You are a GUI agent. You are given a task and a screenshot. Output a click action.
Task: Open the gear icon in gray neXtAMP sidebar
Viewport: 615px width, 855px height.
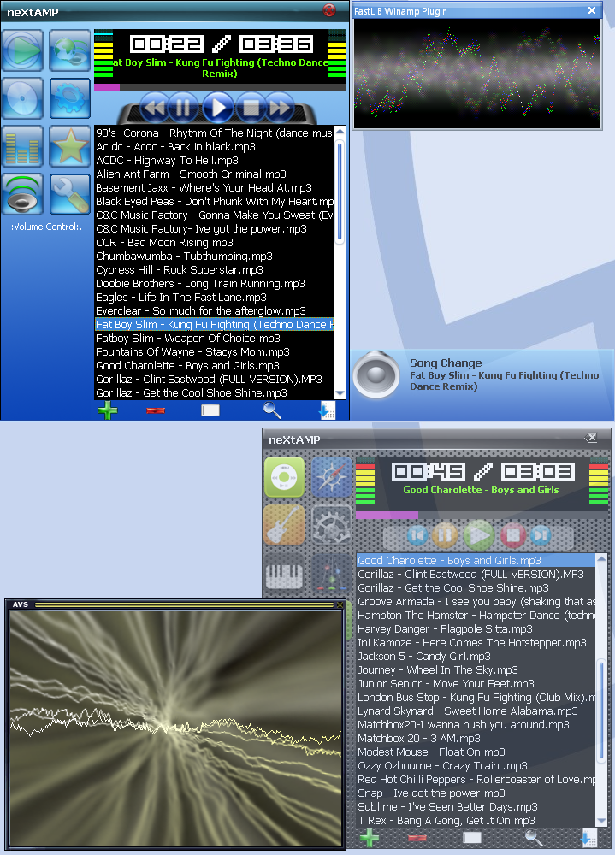pos(332,525)
